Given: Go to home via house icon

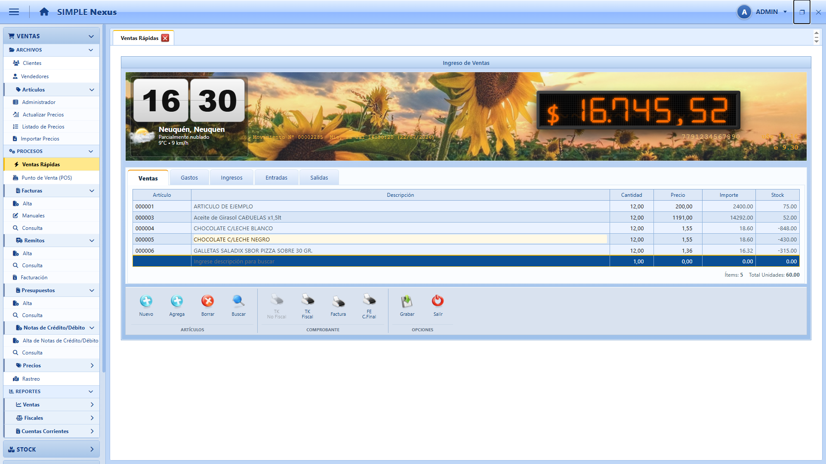Looking at the screenshot, I should [44, 12].
